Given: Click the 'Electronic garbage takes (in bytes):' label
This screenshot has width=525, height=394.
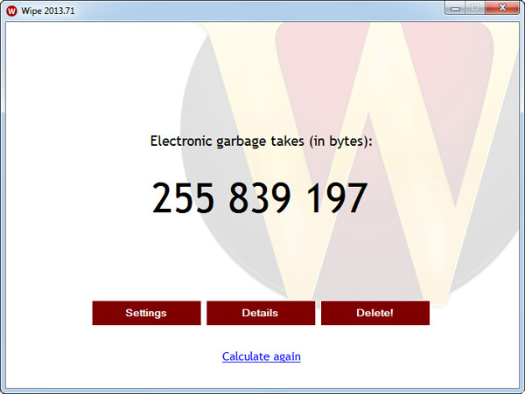Looking at the screenshot, I should [261, 142].
